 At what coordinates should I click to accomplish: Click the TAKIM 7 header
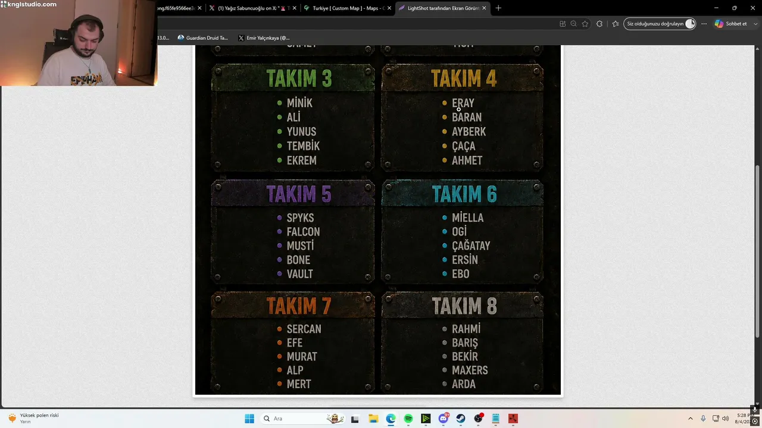(x=299, y=306)
